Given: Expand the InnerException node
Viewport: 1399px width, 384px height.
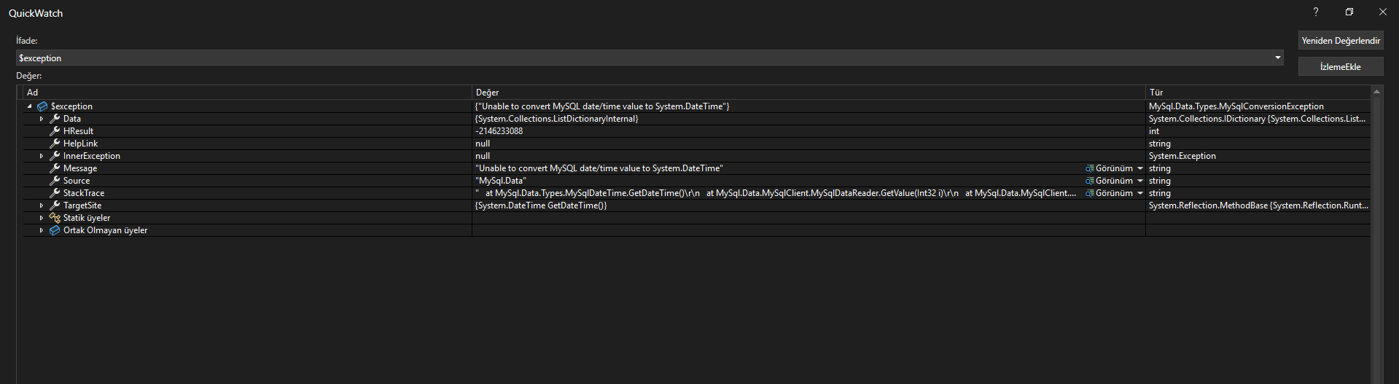Looking at the screenshot, I should (x=42, y=156).
